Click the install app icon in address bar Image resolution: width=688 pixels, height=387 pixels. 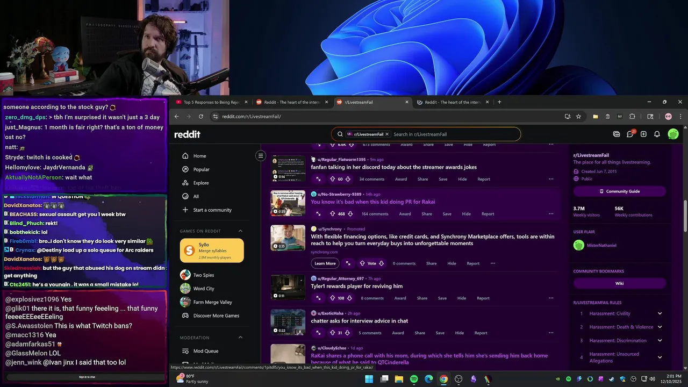(568, 116)
